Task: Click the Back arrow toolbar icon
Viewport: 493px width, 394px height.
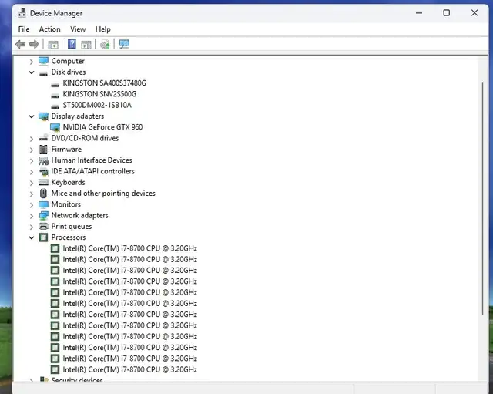Action: tap(21, 45)
